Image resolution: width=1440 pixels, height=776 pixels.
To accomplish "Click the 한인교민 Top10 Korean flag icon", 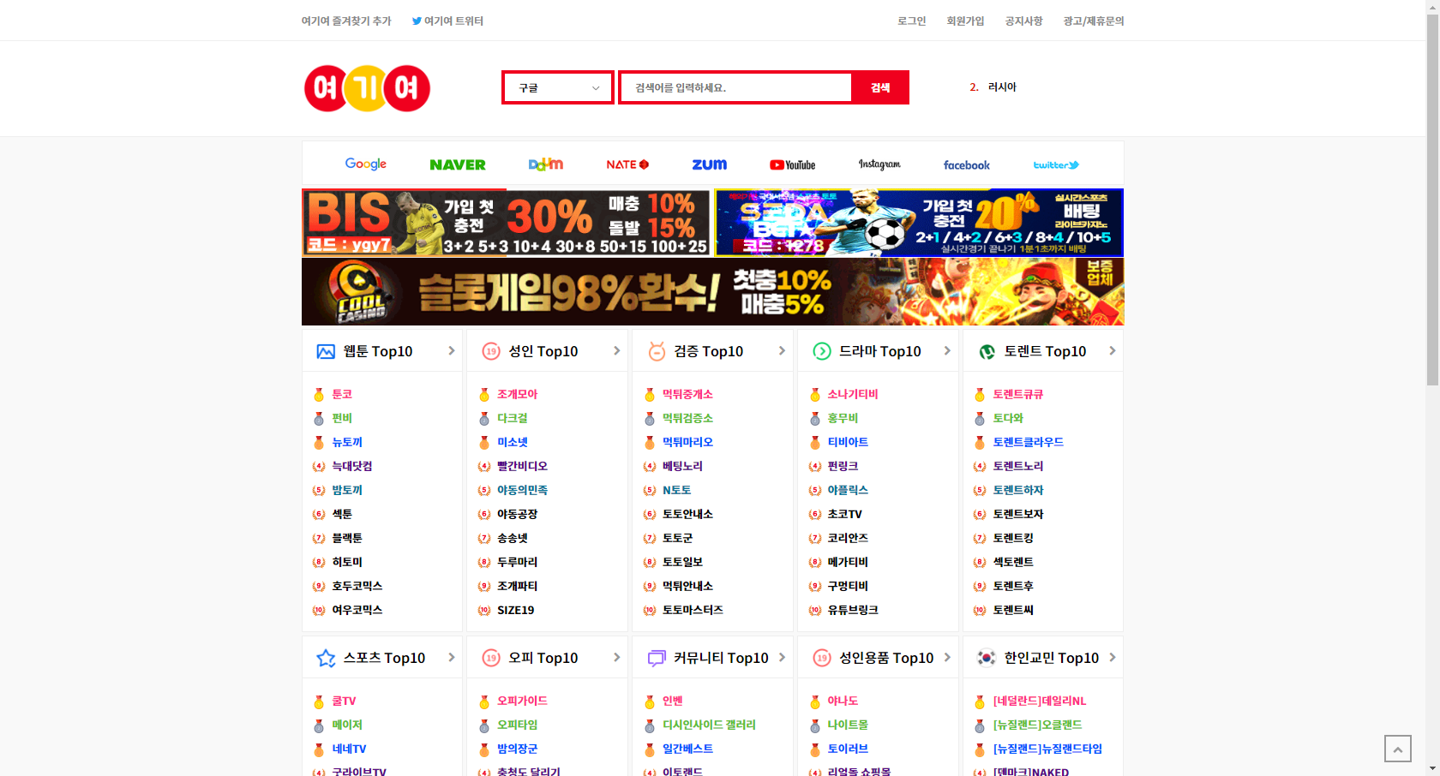I will coord(987,658).
